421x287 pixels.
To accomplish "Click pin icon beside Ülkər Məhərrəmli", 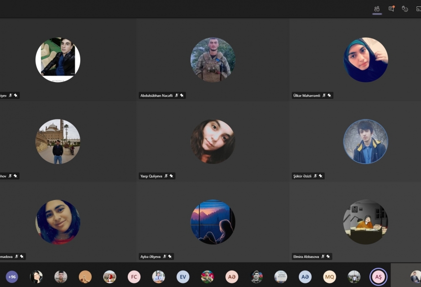I will point(329,96).
